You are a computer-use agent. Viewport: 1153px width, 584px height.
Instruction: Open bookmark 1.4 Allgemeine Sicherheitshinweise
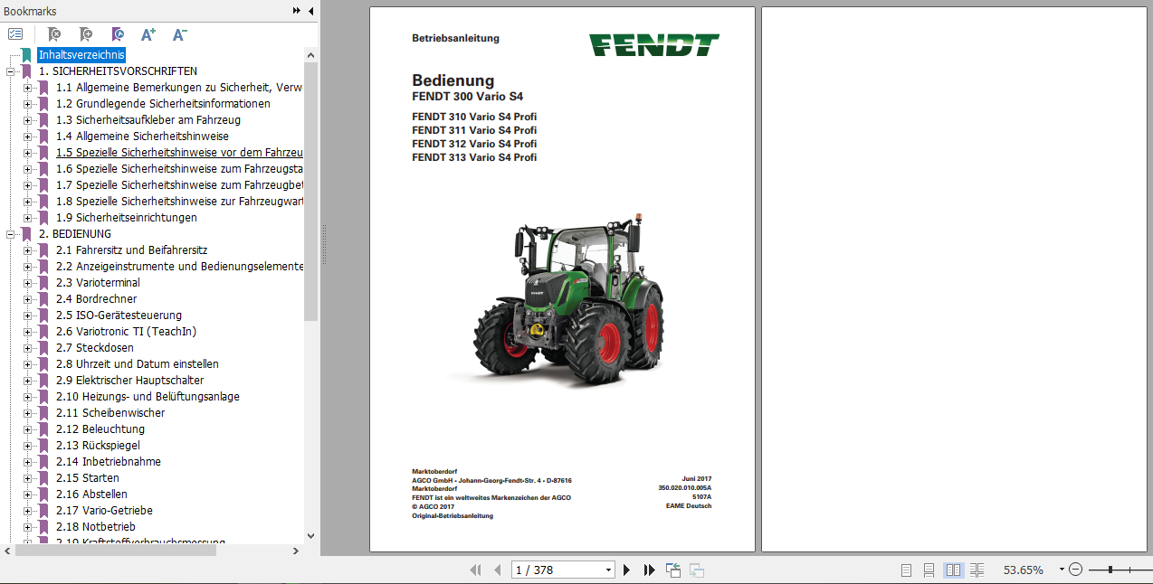point(142,137)
